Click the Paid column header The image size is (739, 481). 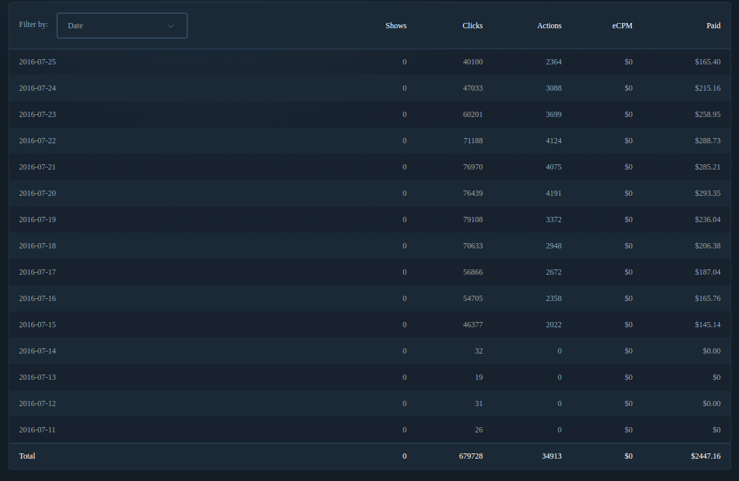click(x=713, y=26)
